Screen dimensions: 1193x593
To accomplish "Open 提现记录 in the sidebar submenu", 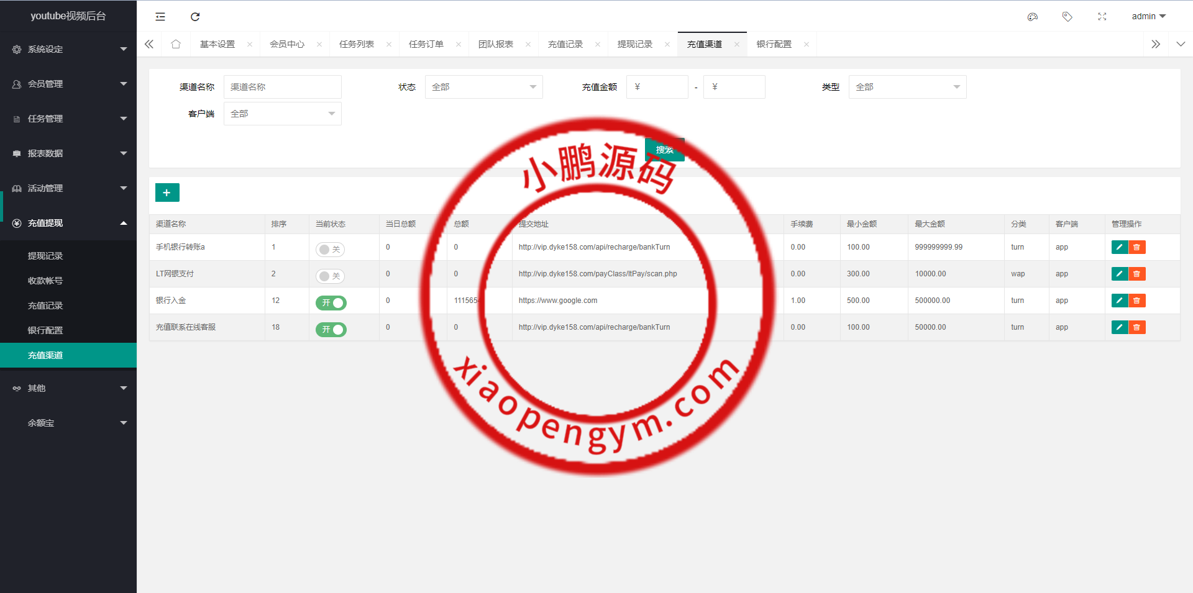I will (x=68, y=256).
